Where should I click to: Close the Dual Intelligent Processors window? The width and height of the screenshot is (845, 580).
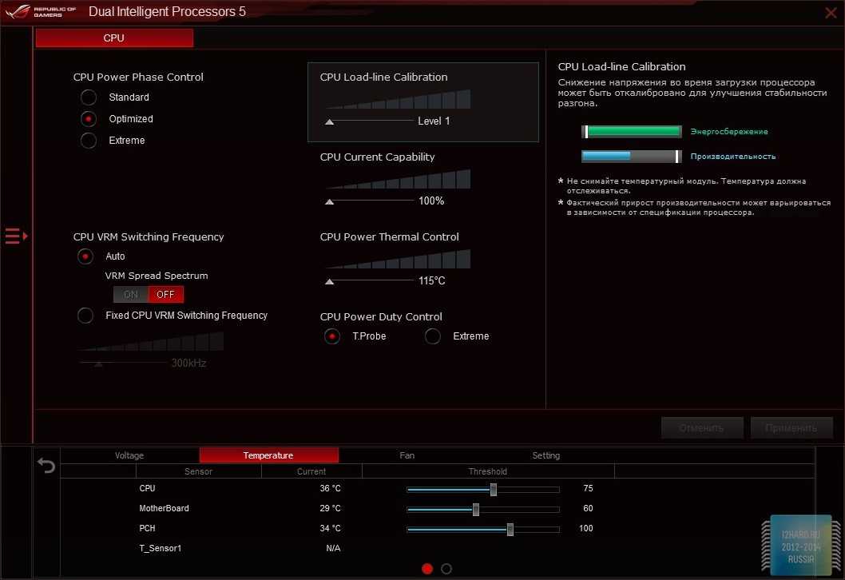click(831, 12)
